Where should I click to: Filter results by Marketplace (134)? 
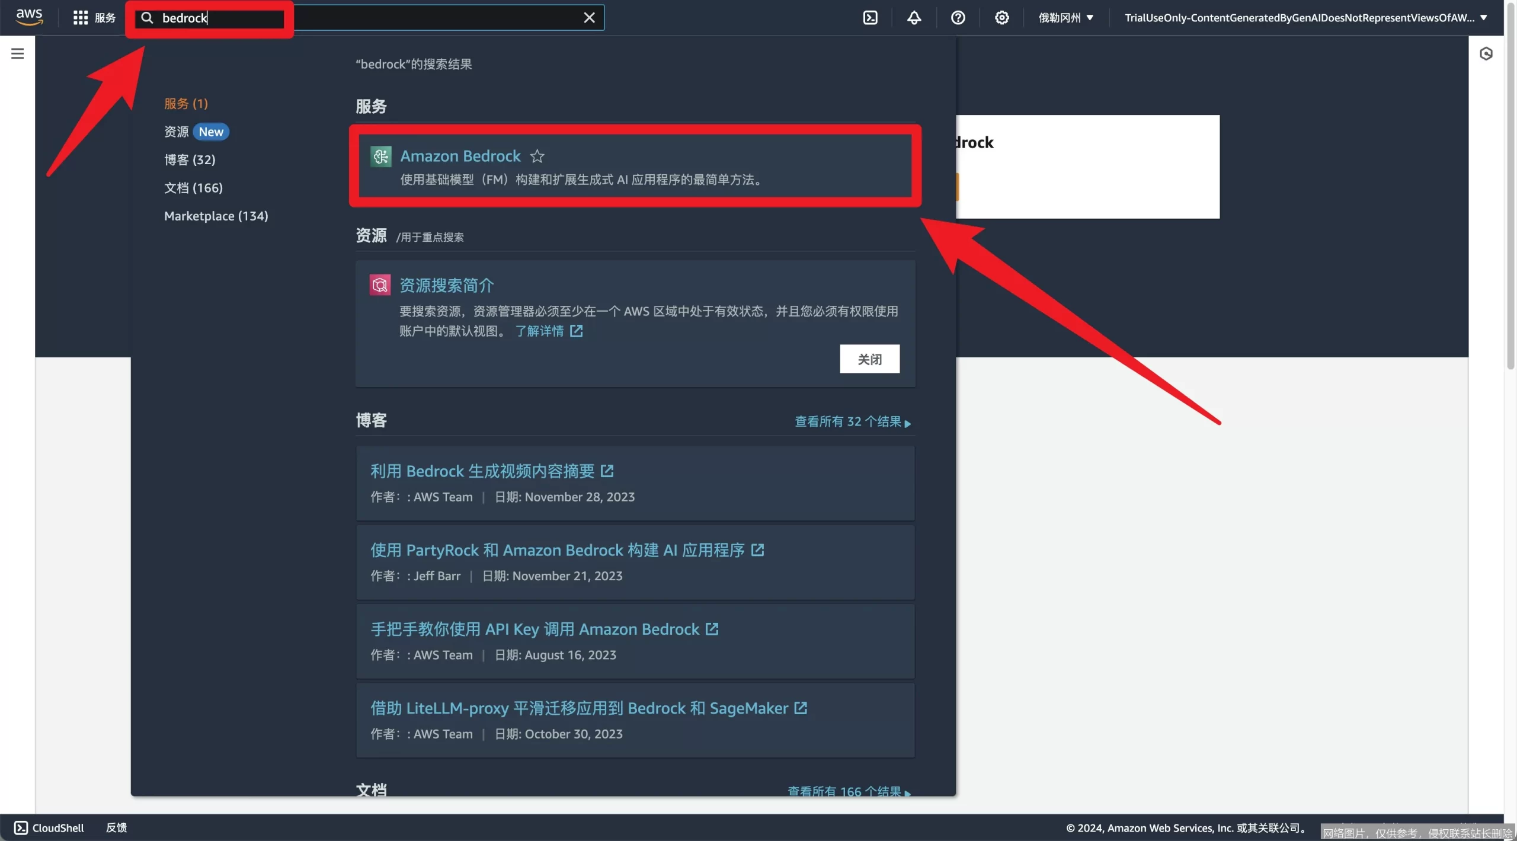(216, 216)
